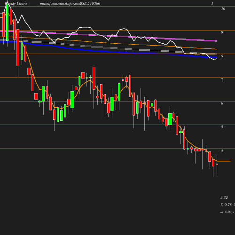
Task: Click the "Weekly Charts" title text
Action: point(16,3)
